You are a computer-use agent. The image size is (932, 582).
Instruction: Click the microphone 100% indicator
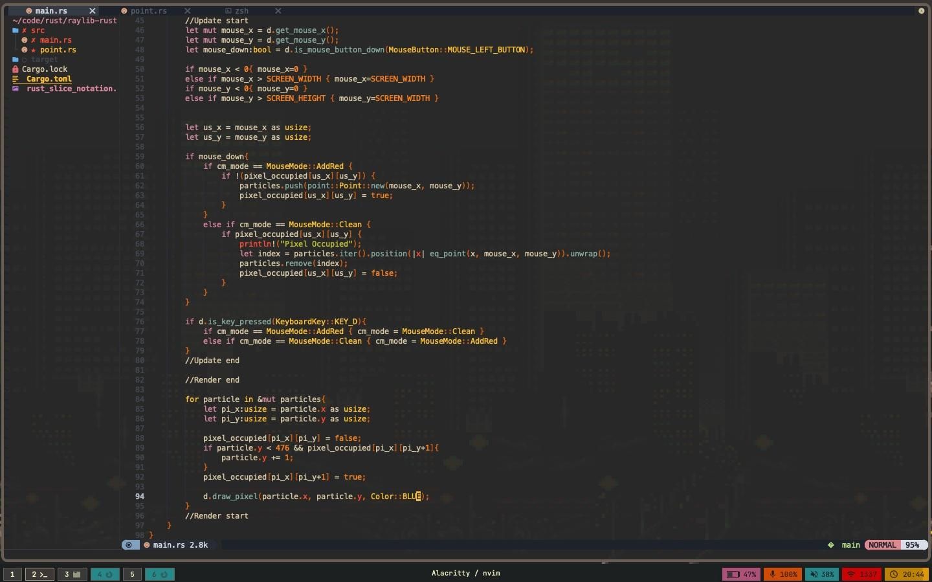click(x=783, y=574)
